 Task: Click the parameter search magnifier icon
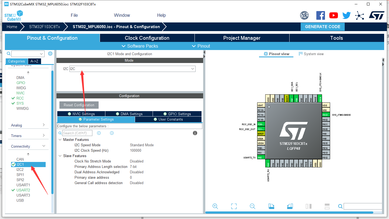tap(60, 133)
